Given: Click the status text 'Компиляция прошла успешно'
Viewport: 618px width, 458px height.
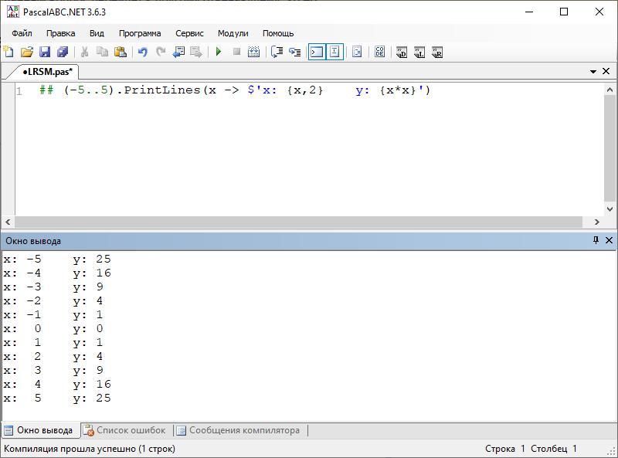Looking at the screenshot, I should [x=89, y=449].
